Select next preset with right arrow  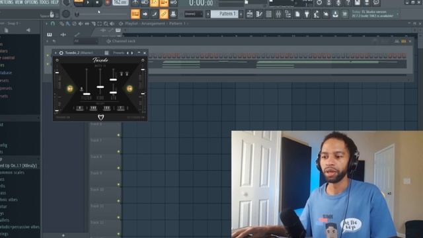(132, 53)
